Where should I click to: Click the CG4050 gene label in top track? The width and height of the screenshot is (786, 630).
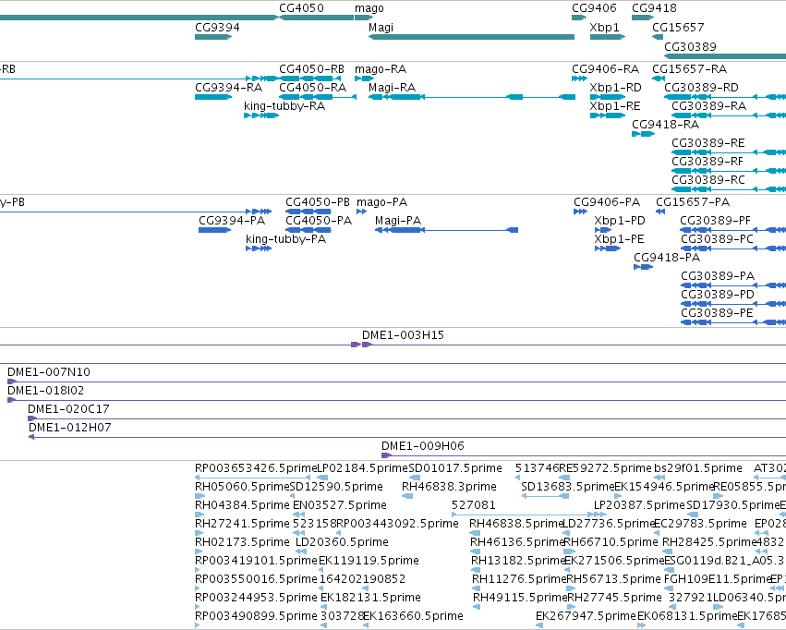[301, 8]
